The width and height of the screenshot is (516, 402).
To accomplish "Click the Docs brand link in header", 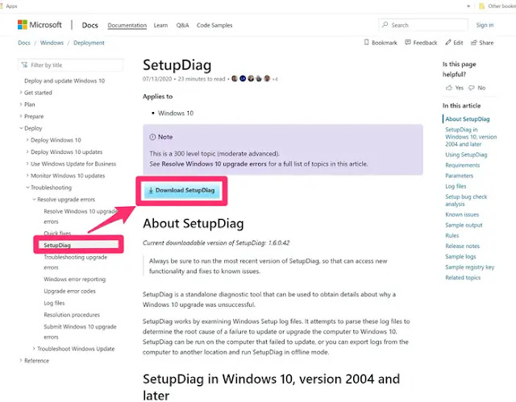I will [89, 25].
